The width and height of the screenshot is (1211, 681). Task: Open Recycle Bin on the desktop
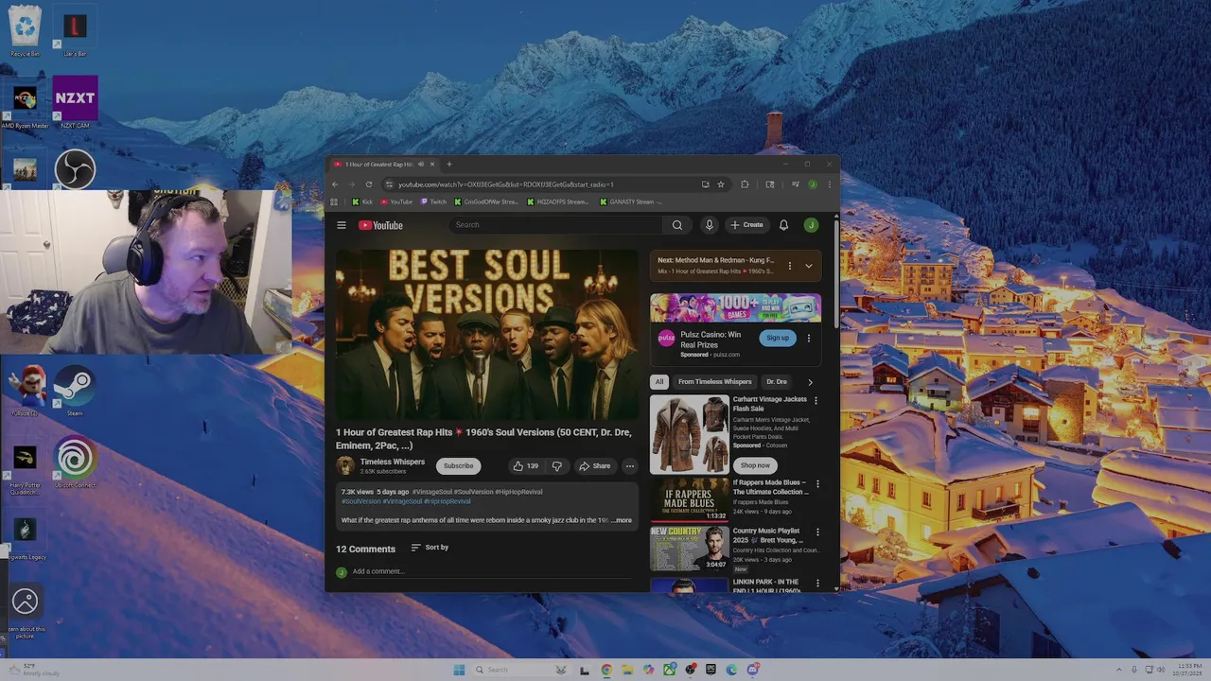click(x=25, y=30)
